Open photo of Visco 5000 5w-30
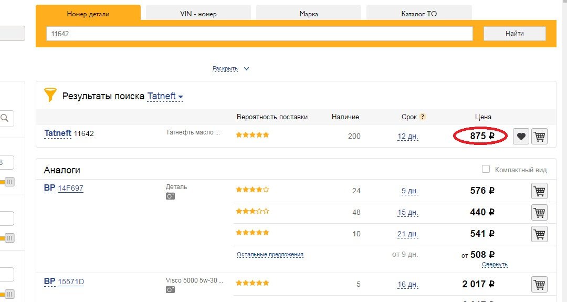The image size is (567, 302). point(170,290)
